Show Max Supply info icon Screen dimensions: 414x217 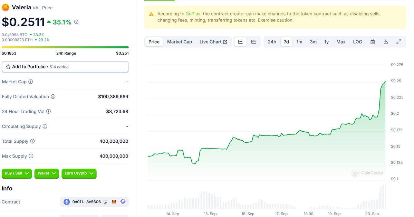(x=31, y=156)
